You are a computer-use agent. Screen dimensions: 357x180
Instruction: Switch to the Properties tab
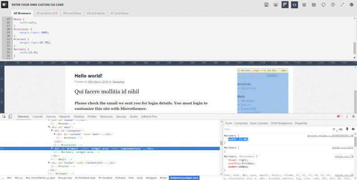tap(301, 123)
